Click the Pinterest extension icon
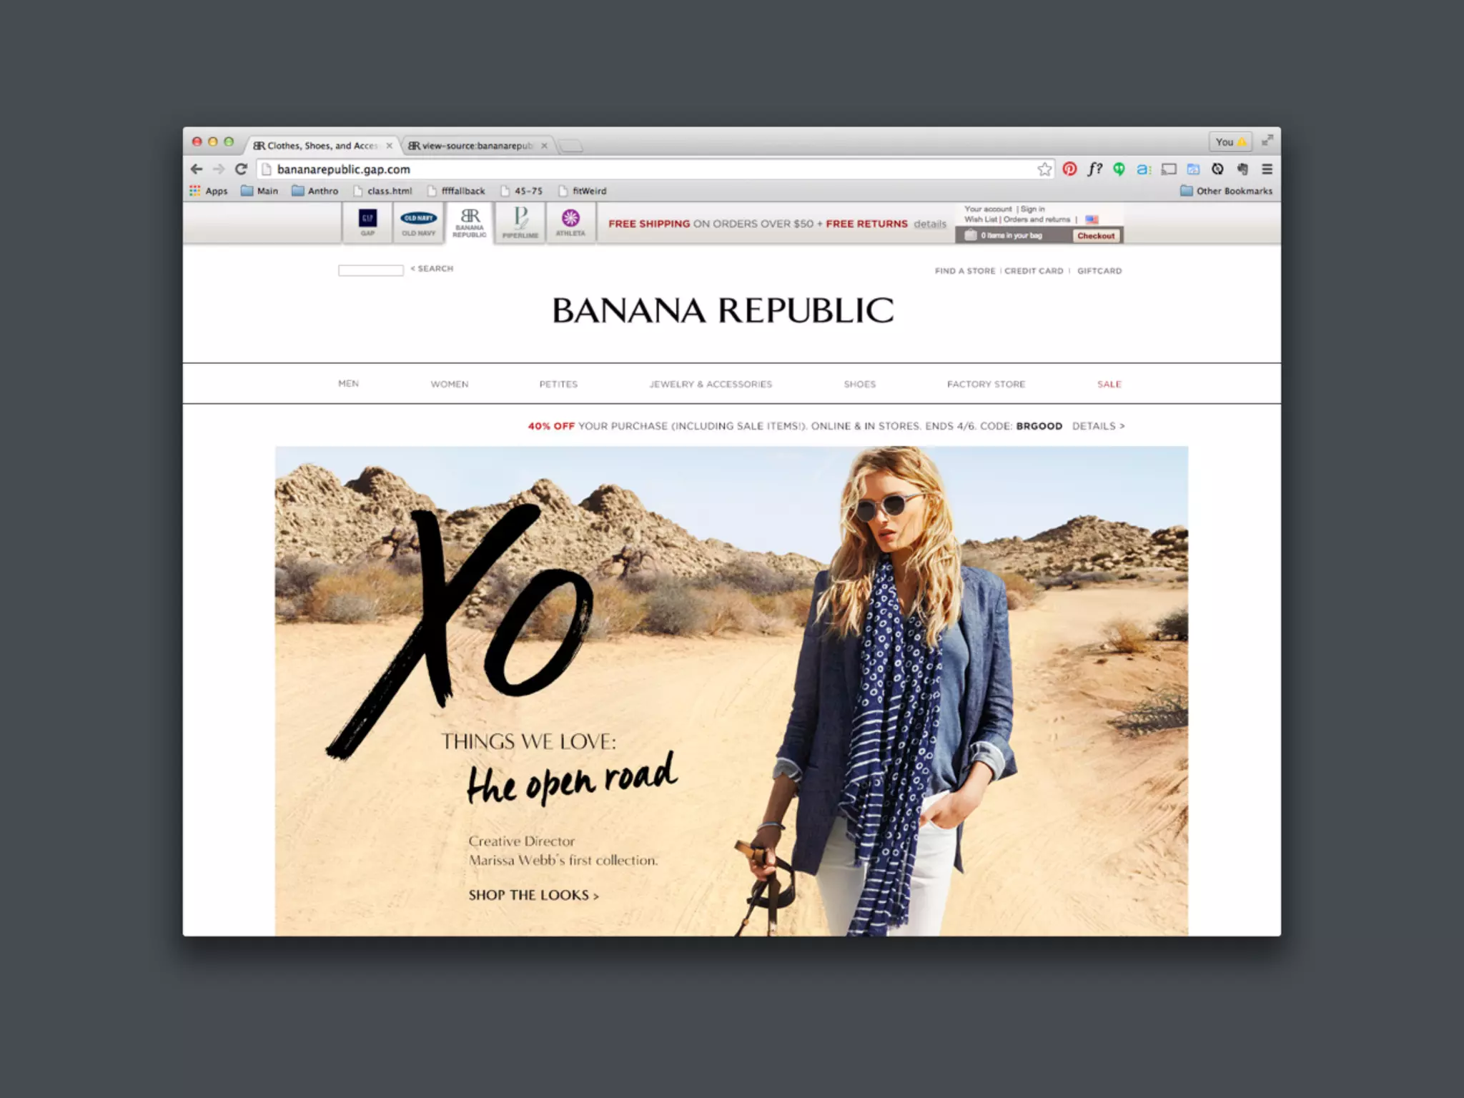This screenshot has height=1098, width=1464. (x=1069, y=169)
